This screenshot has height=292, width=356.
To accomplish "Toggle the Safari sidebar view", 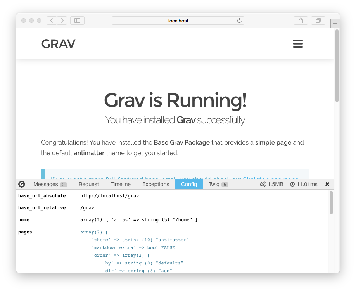I will pyautogui.click(x=77, y=21).
